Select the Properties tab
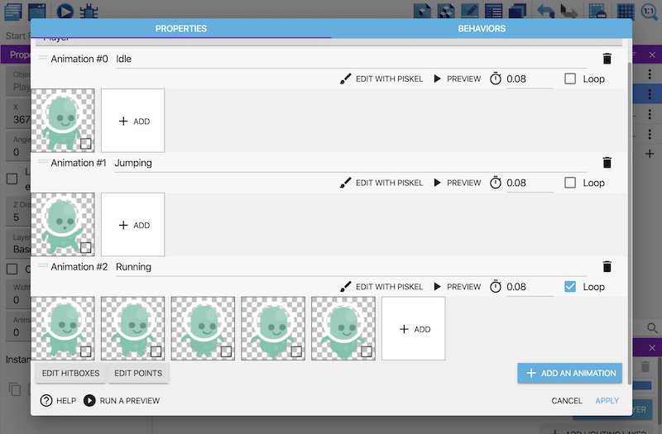 pos(180,29)
